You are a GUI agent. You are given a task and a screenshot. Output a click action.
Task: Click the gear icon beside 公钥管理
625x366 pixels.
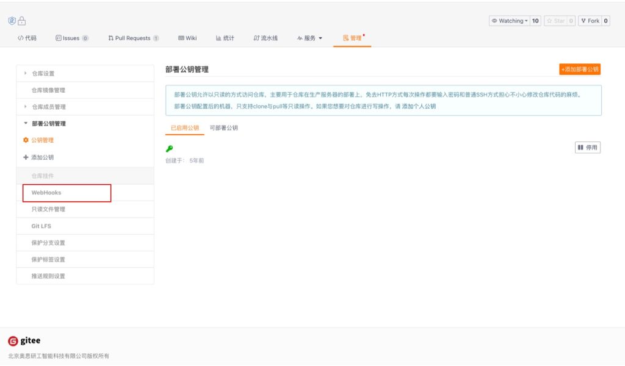tap(26, 140)
